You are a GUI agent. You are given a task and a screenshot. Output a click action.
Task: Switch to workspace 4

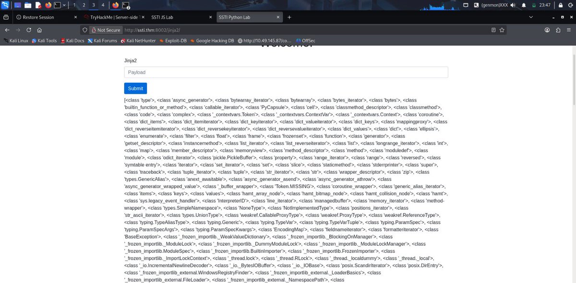(x=103, y=5)
